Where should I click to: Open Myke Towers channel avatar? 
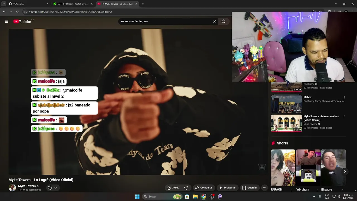coord(12,188)
